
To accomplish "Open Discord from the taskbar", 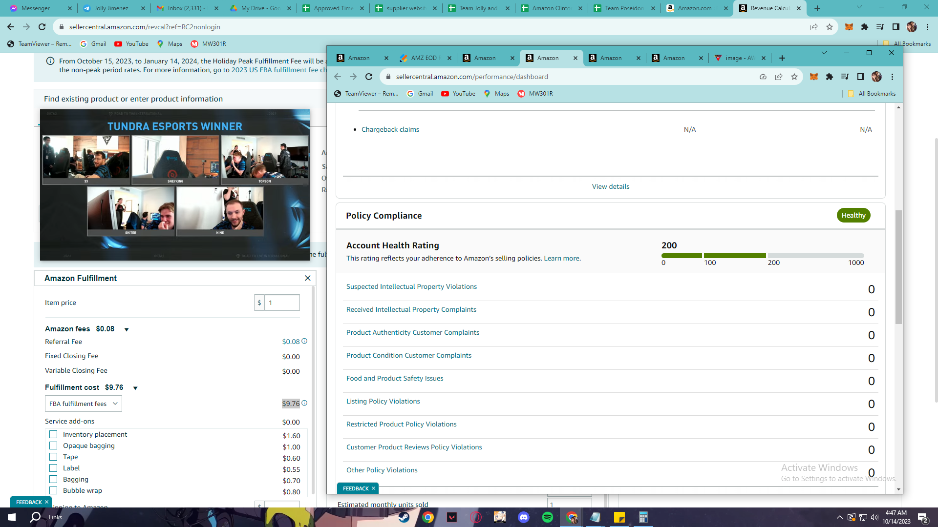I will coord(524,517).
